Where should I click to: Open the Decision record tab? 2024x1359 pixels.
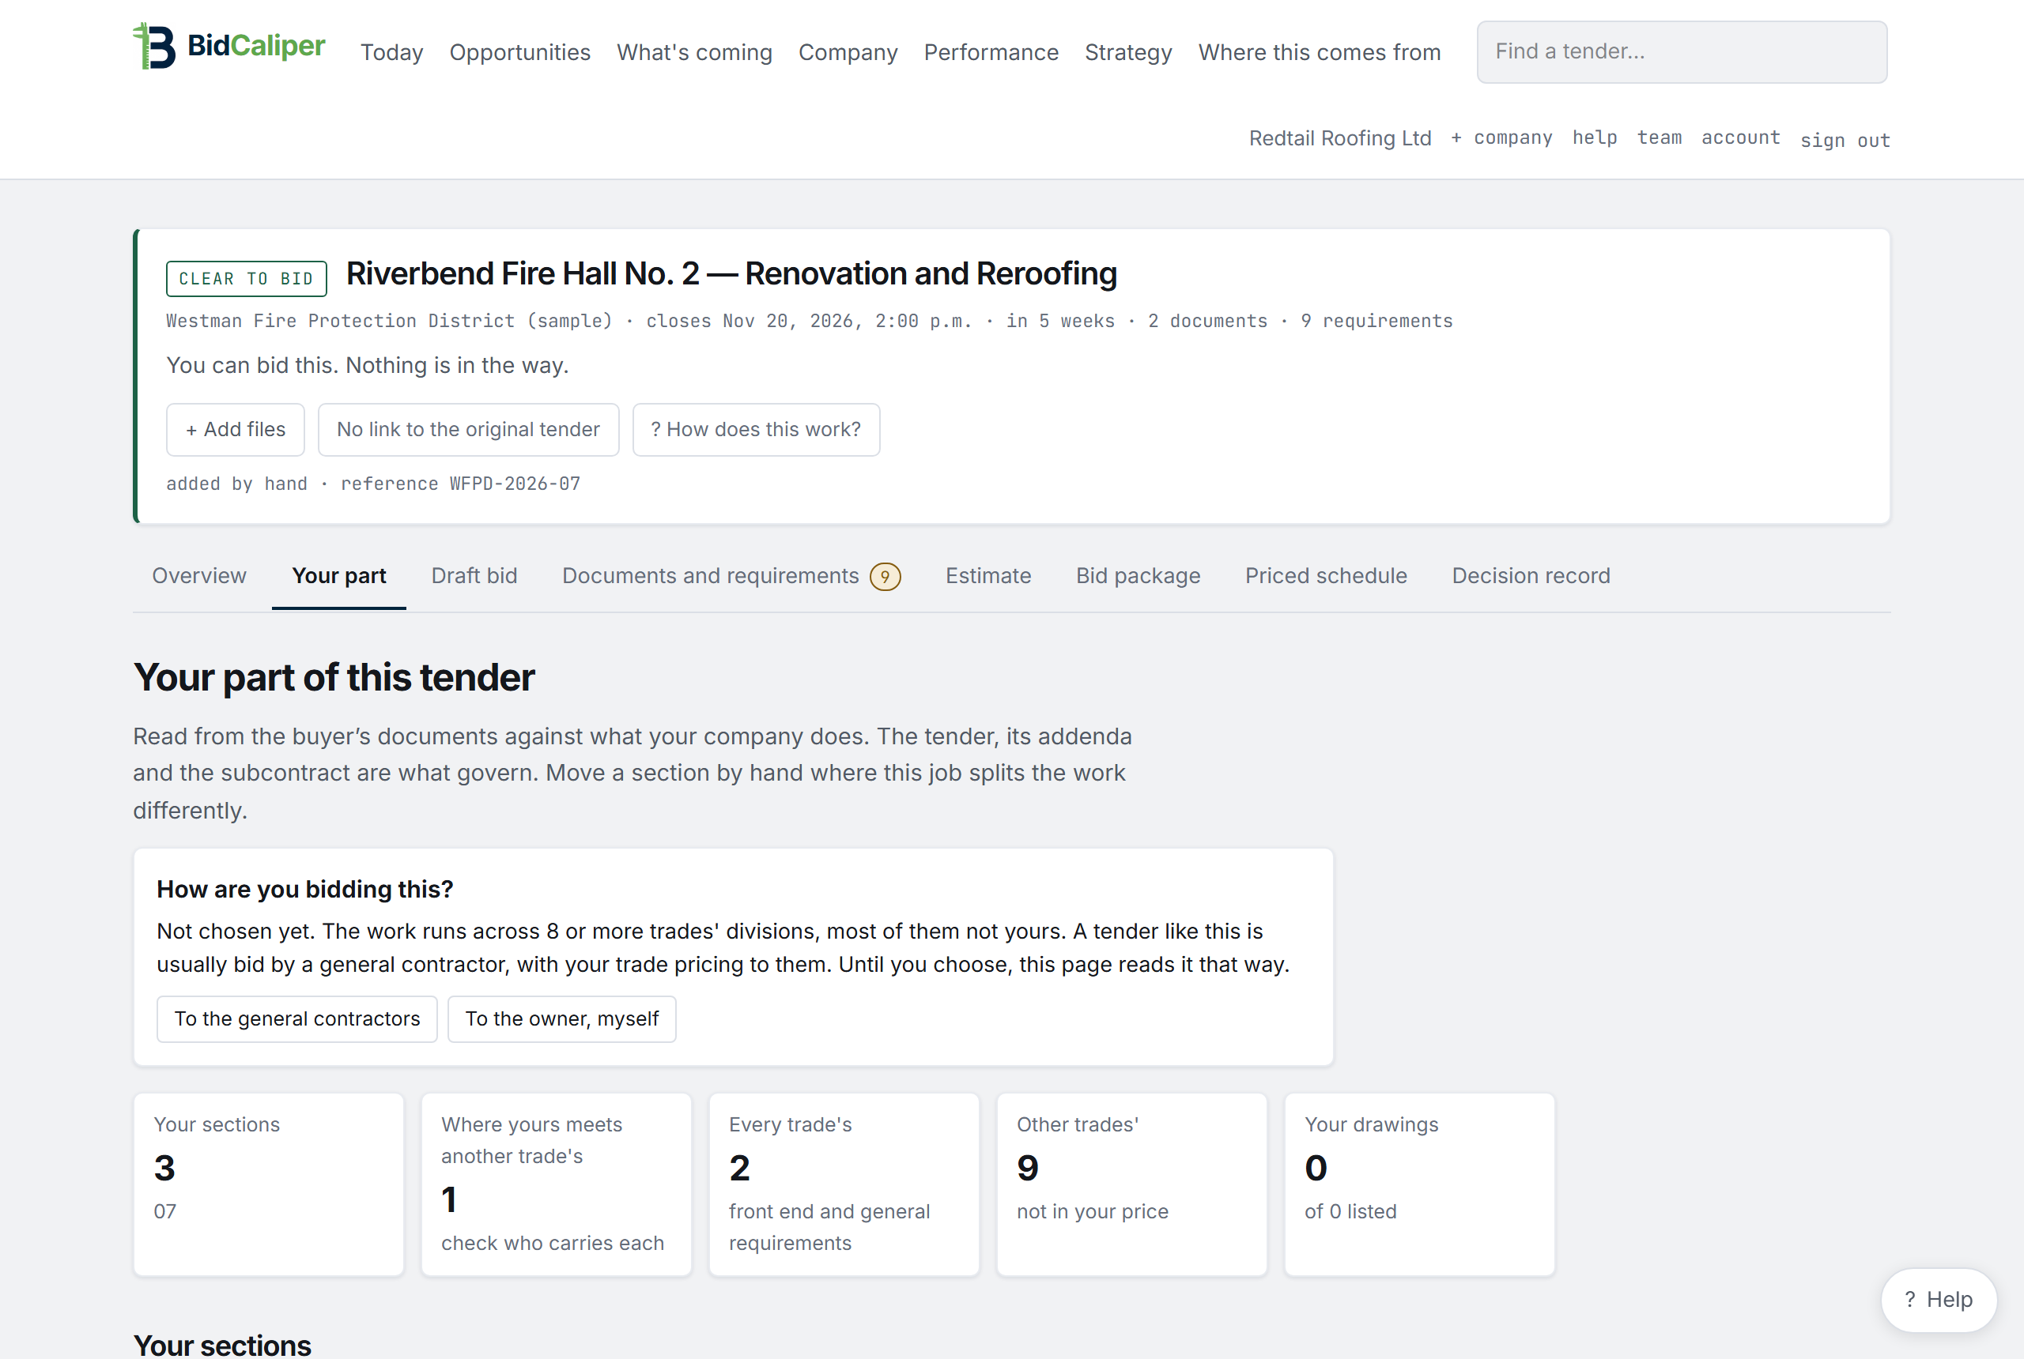(1531, 575)
